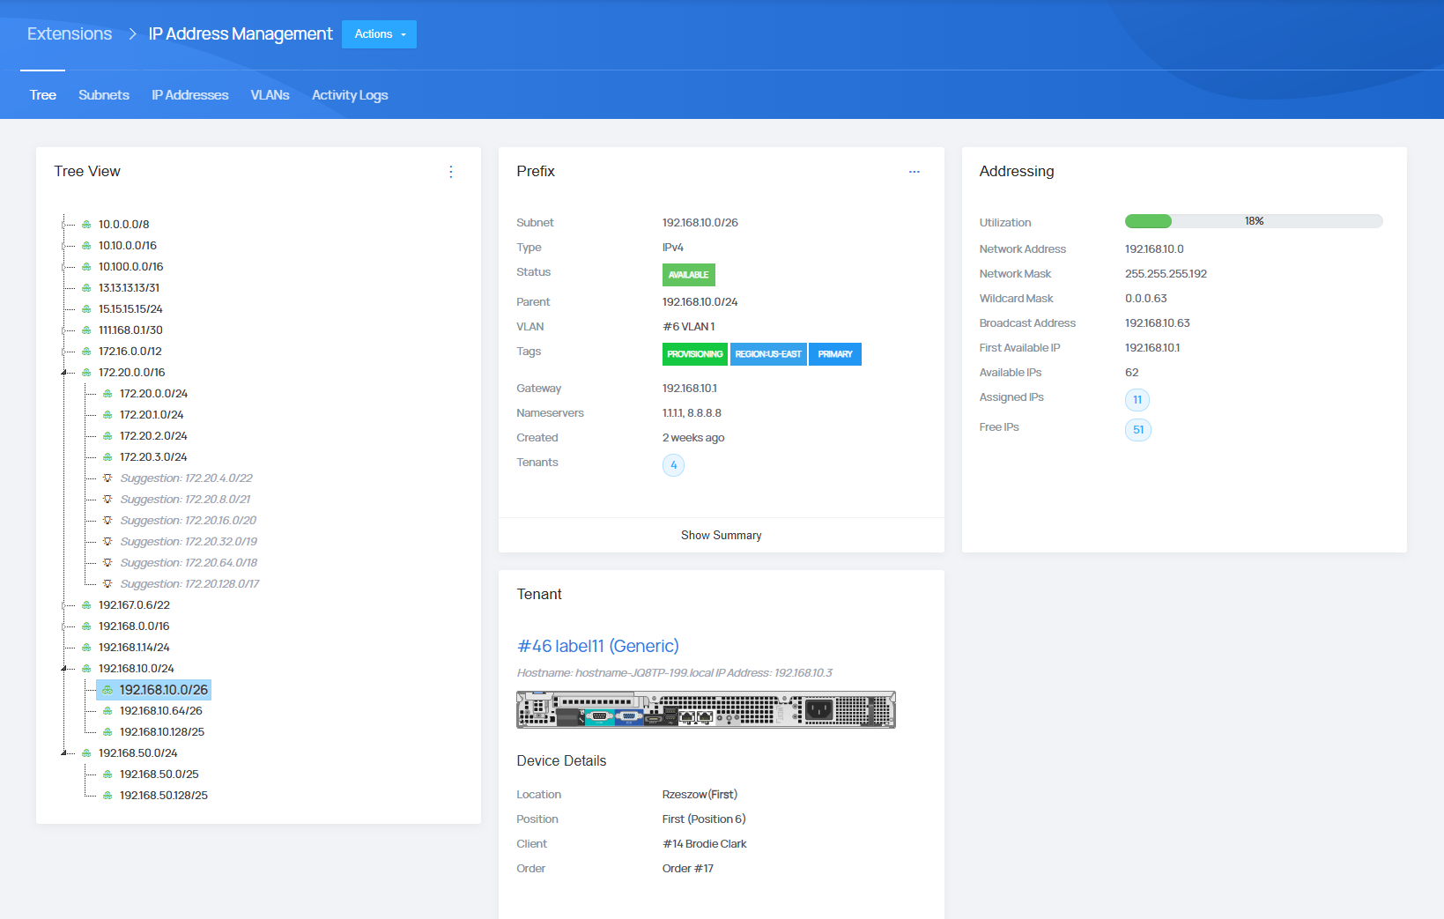The width and height of the screenshot is (1444, 919).
Task: Click the subnet icon beside 13.13.13.13/31
Action: click(x=86, y=288)
